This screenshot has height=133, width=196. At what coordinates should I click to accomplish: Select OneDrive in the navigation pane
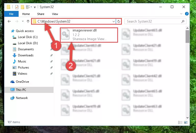pos(22,82)
